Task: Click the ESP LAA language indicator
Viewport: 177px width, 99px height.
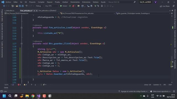Action: point(152,96)
